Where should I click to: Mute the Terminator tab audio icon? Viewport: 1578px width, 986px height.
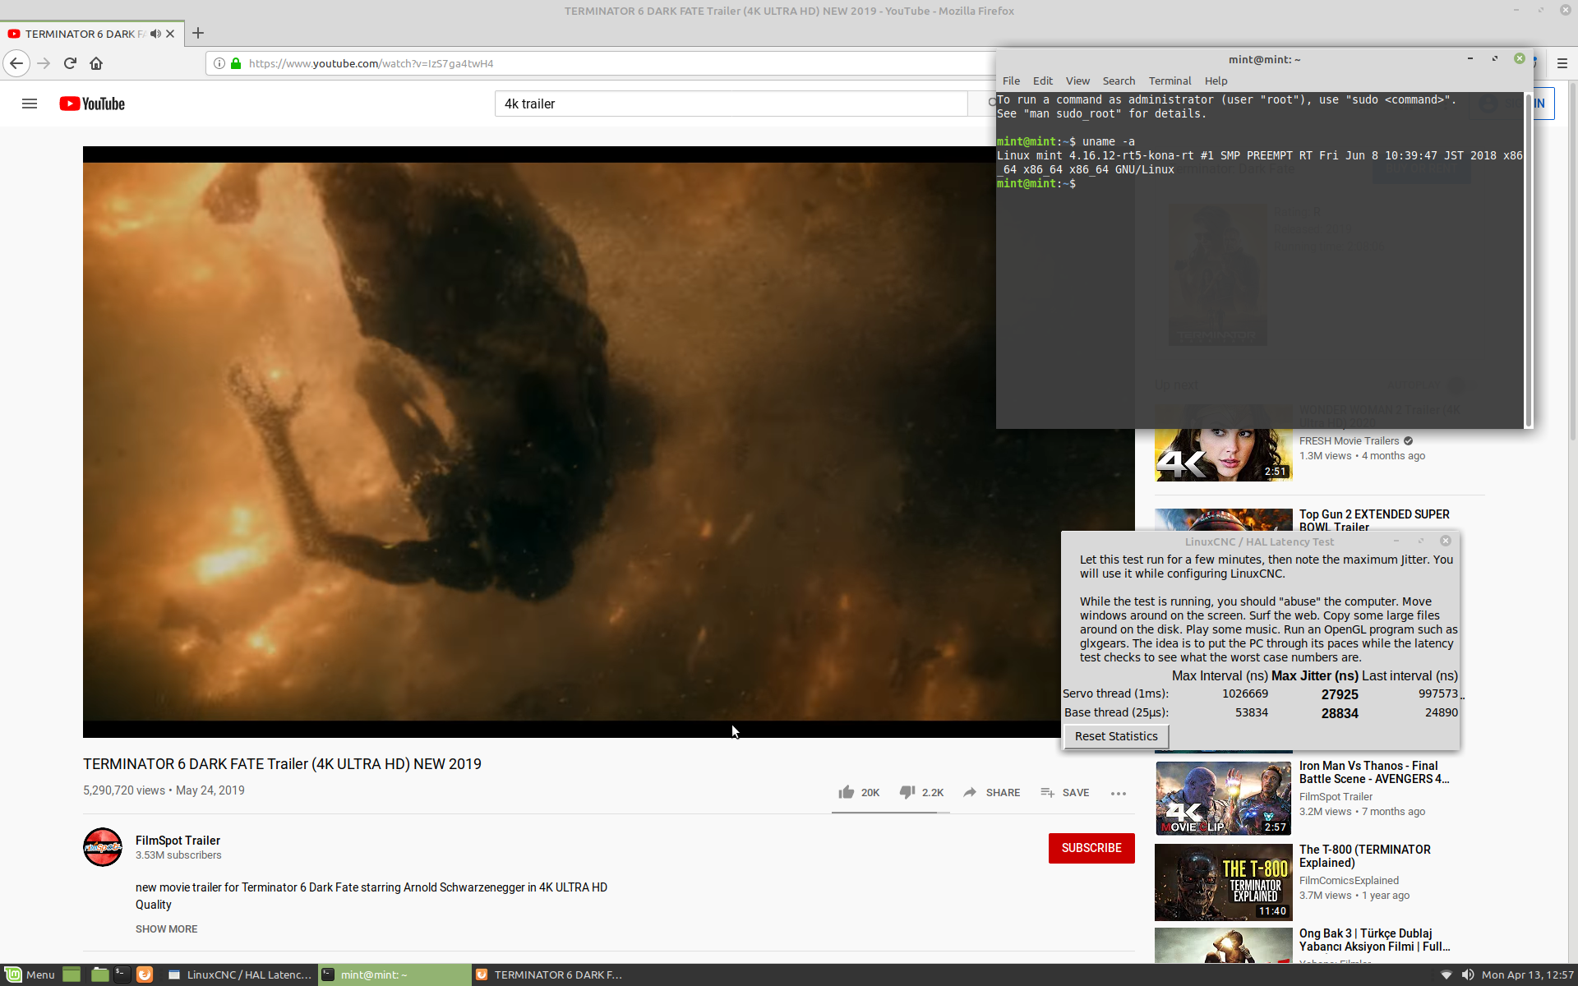click(x=155, y=34)
